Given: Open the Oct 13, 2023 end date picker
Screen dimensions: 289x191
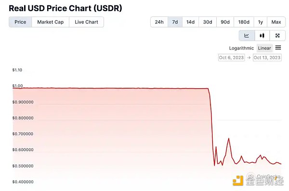Looking at the screenshot, I should (x=267, y=58).
